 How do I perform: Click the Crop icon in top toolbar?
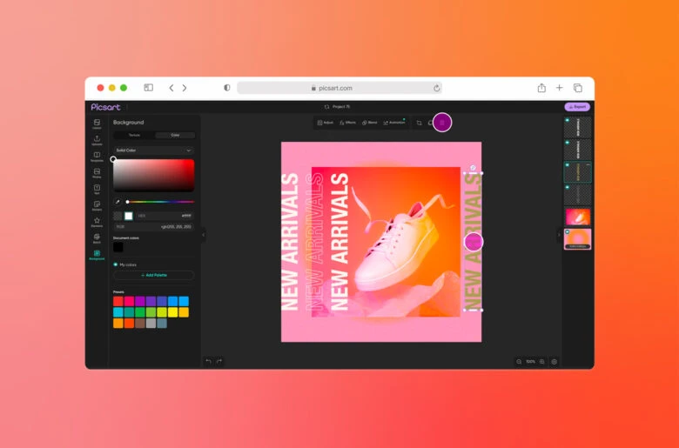click(x=419, y=123)
